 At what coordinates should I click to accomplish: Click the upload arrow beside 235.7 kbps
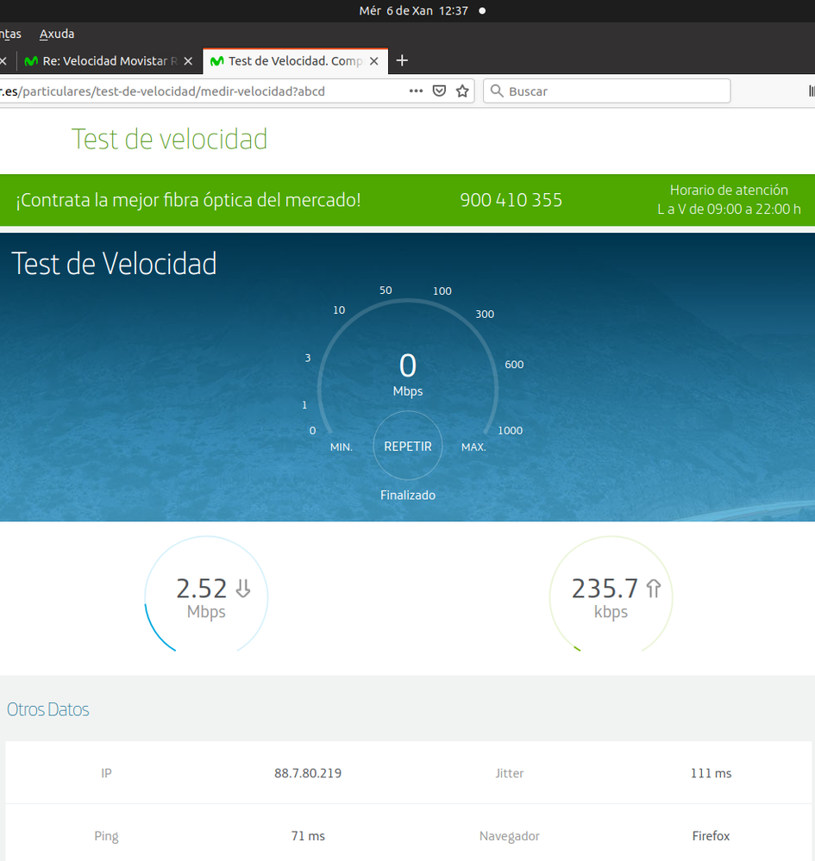click(653, 589)
